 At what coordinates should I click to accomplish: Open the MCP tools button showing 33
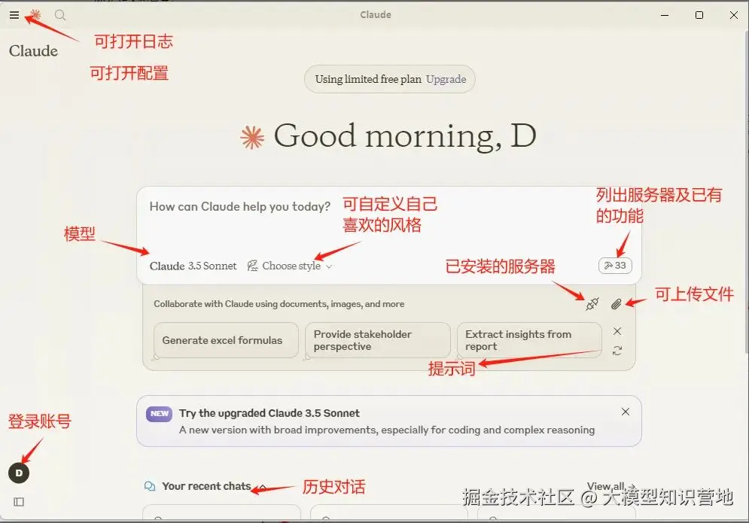point(615,266)
